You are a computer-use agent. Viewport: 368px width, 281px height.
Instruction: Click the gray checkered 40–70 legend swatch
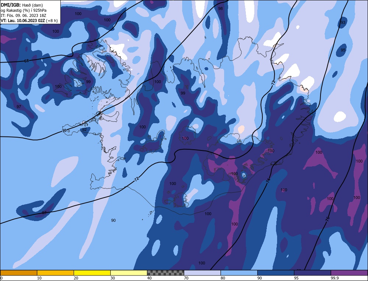pyautogui.click(x=166, y=273)
